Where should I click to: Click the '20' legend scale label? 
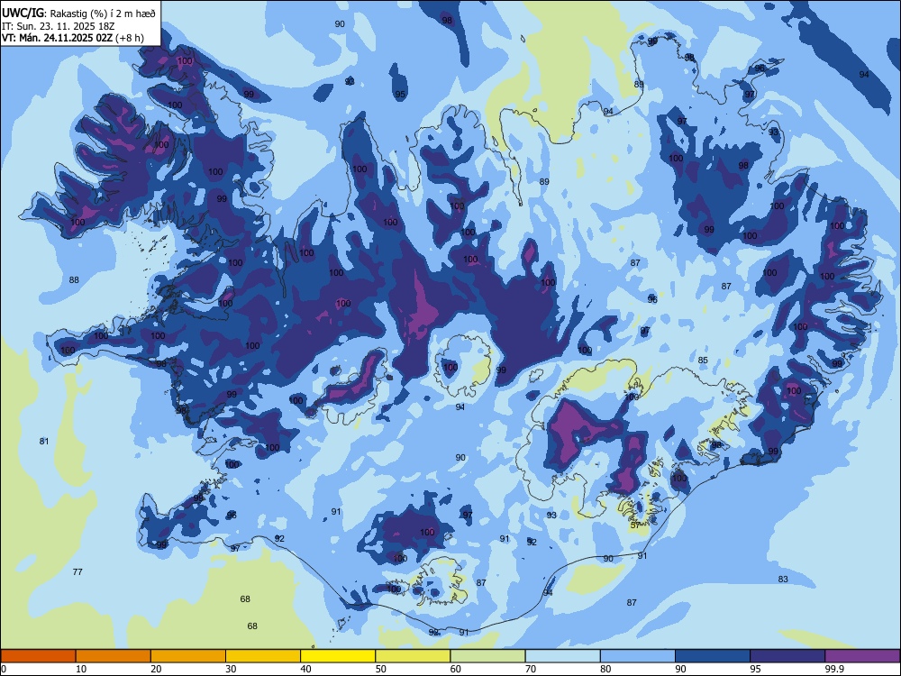pyautogui.click(x=156, y=669)
